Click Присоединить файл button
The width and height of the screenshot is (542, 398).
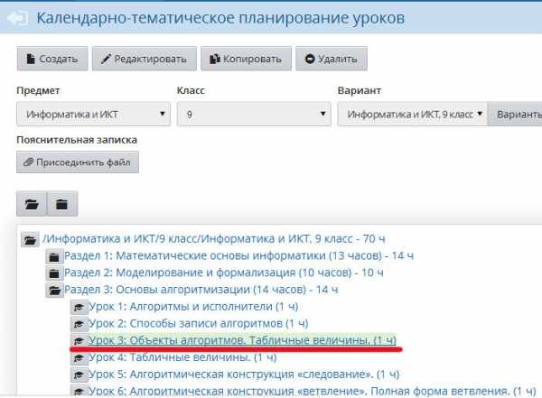[x=78, y=162]
